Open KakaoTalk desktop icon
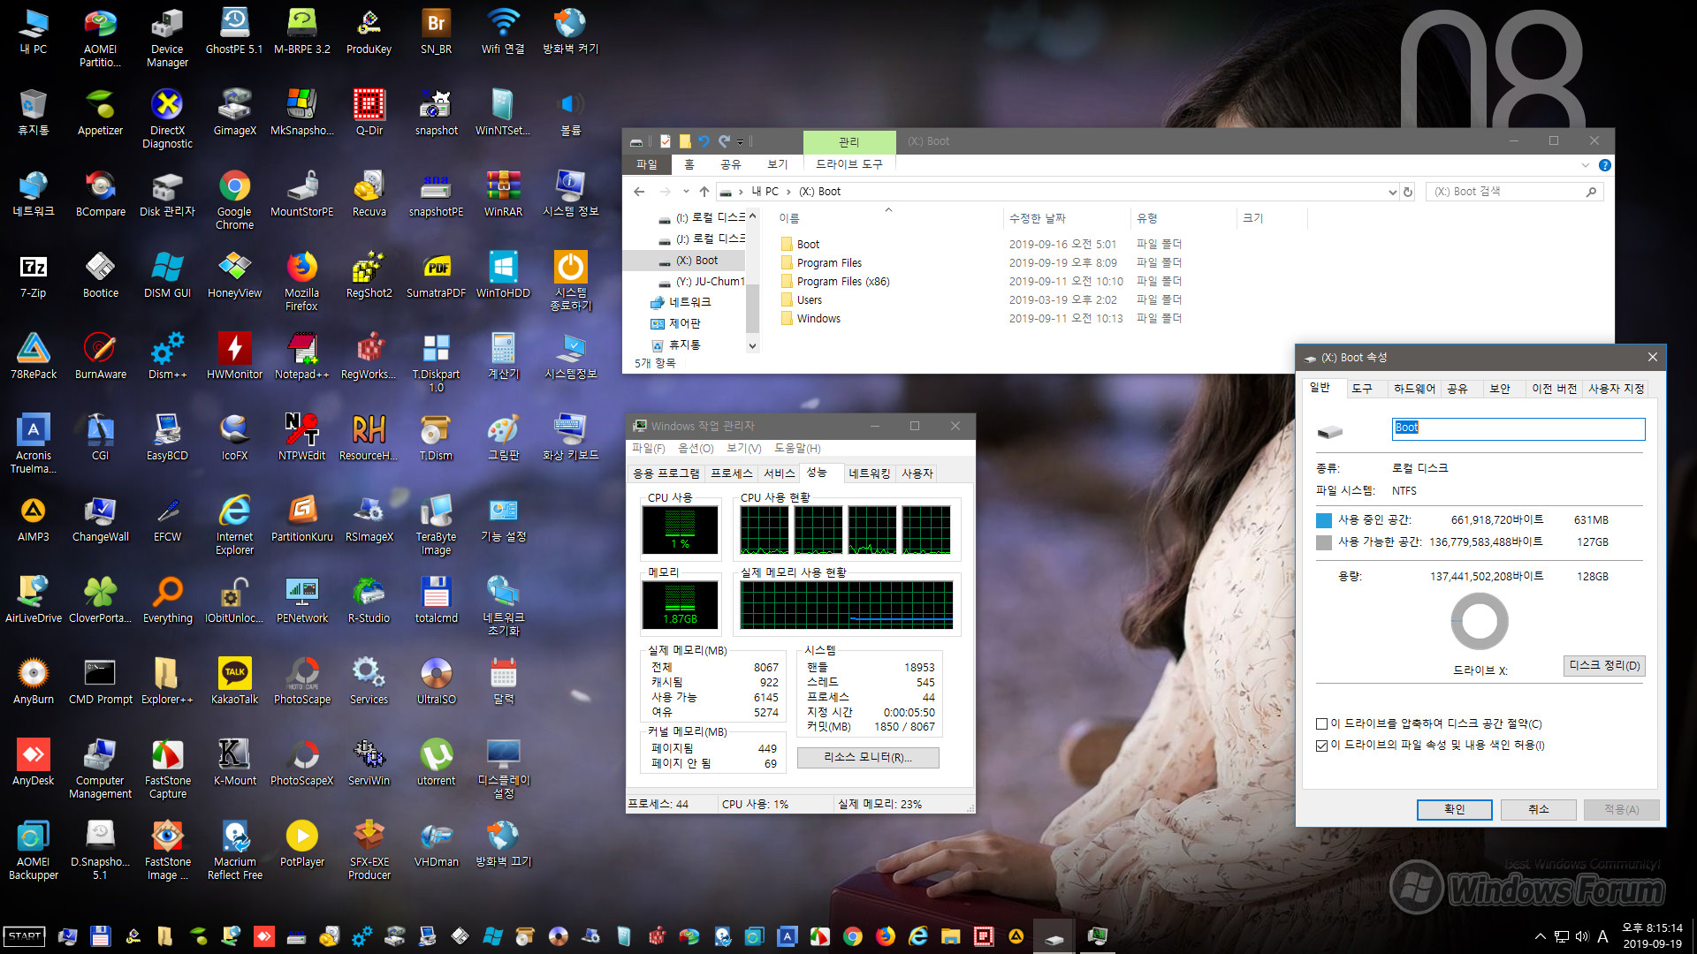Viewport: 1697px width, 954px height. (234, 682)
